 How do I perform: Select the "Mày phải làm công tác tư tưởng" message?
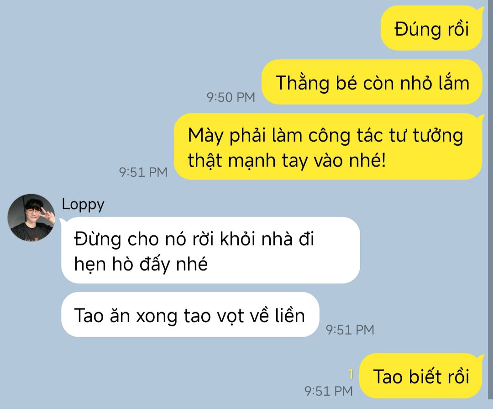click(328, 147)
